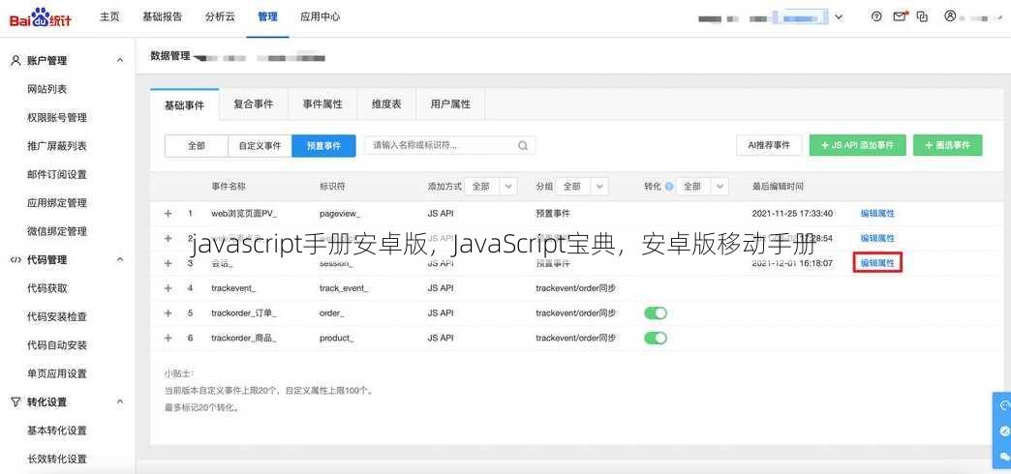Click the Baidu Tongji logo
Image resolution: width=1011 pixels, height=474 pixels.
[x=41, y=18]
